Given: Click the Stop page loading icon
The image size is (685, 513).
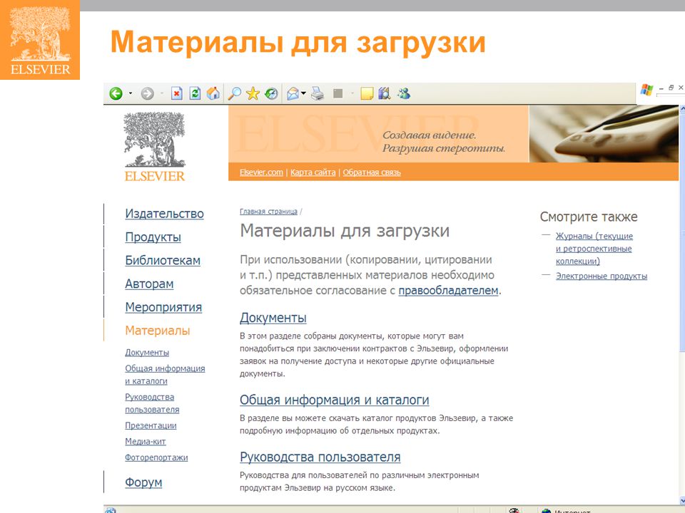Looking at the screenshot, I should pos(176,93).
